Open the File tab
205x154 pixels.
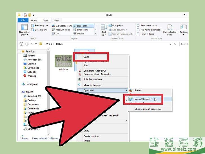tap(23, 20)
